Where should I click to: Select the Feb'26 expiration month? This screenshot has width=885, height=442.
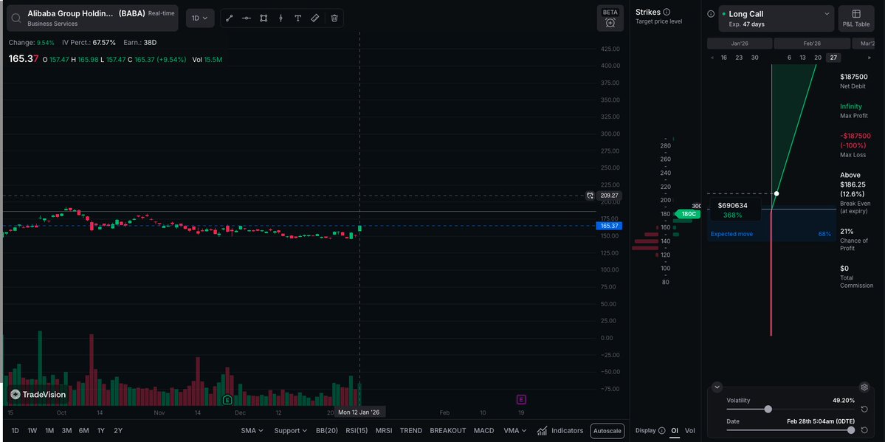812,44
